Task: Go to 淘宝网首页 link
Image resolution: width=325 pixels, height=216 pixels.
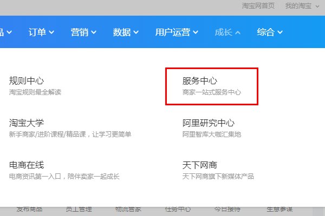Action: (x=258, y=6)
